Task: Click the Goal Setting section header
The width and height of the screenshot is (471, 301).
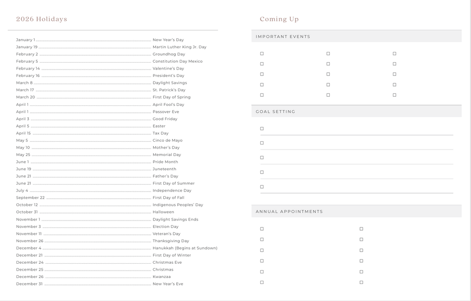Action: point(275,112)
